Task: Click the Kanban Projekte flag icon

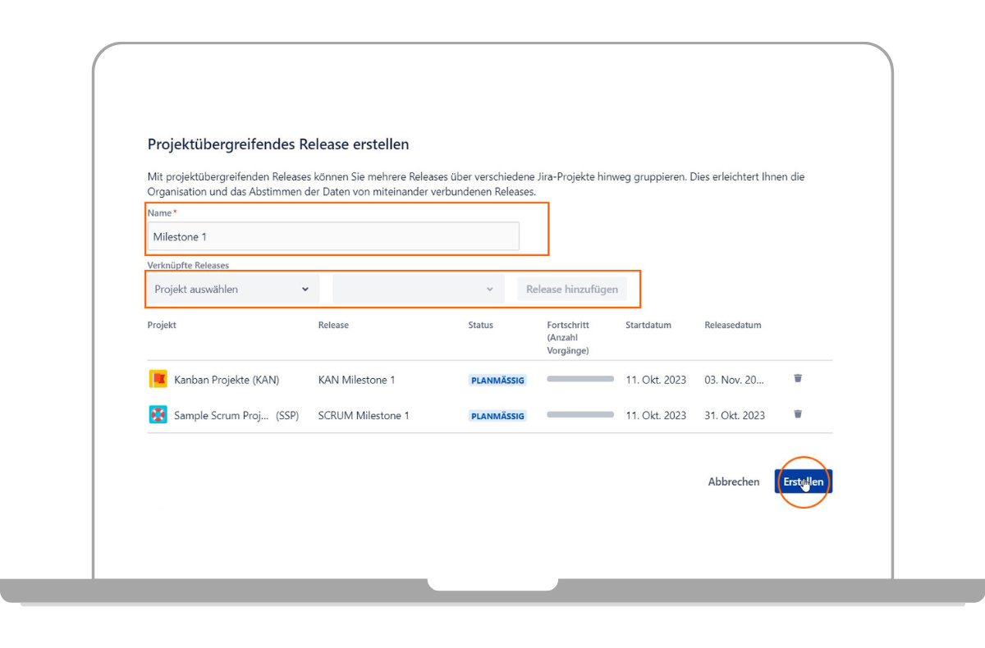Action: (158, 379)
